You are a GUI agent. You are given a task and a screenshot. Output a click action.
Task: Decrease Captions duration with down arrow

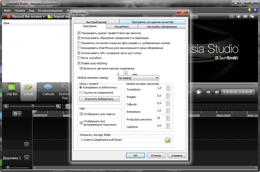[168, 127]
